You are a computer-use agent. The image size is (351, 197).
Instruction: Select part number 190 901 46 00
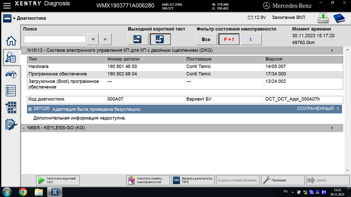[122, 67]
